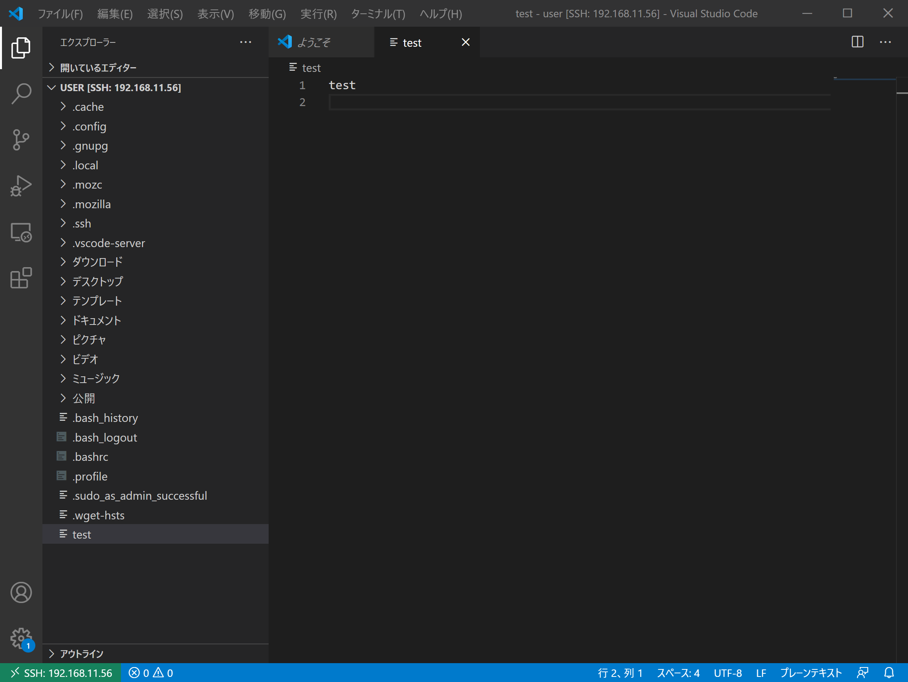This screenshot has height=682, width=908.
Task: Open the .wget-hsts file
Action: pos(156,515)
